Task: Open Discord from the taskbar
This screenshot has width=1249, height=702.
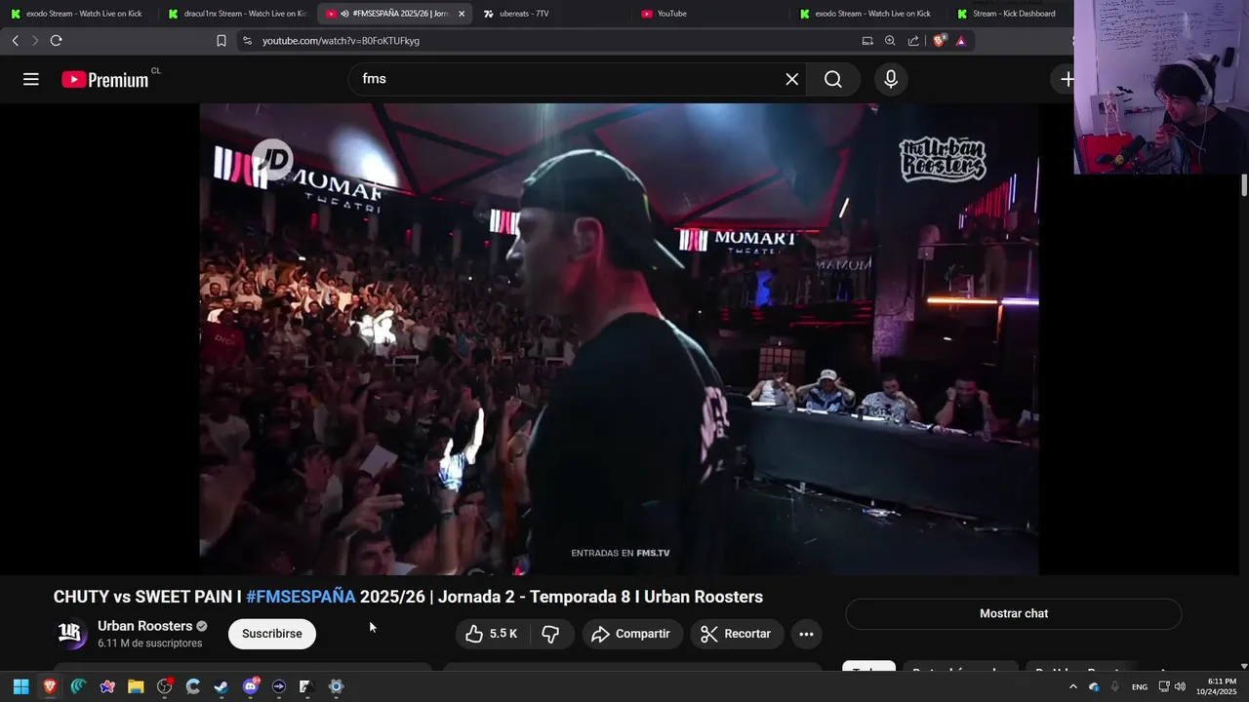Action: (251, 686)
